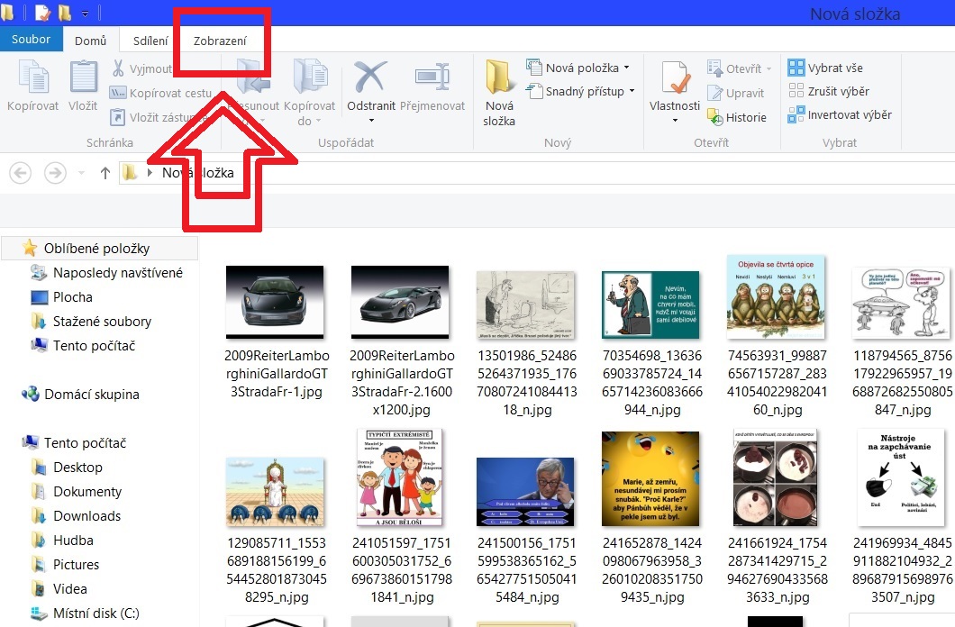Select Stažené soubory in sidebar
This screenshot has height=627, width=955.
[x=102, y=322]
